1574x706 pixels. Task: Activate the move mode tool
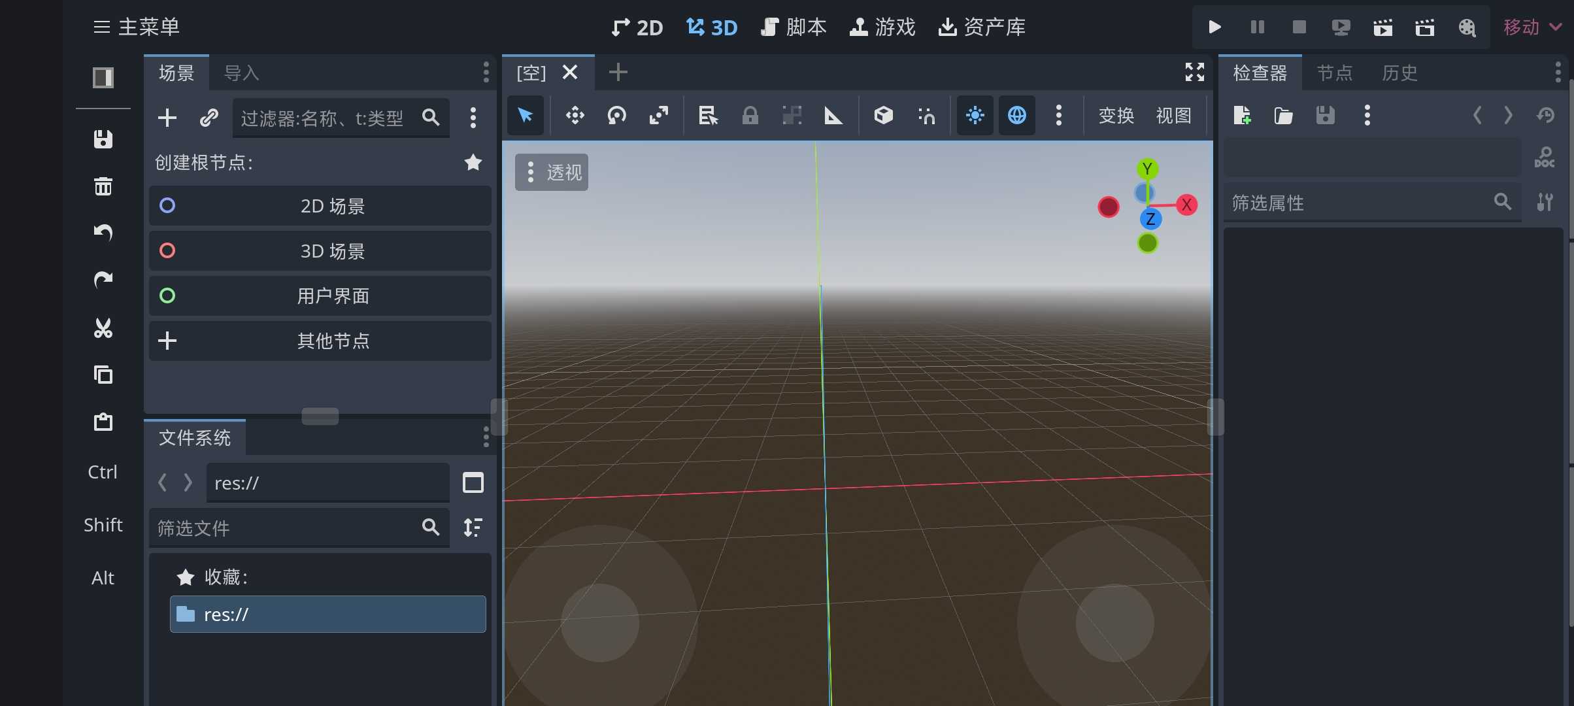(x=575, y=116)
